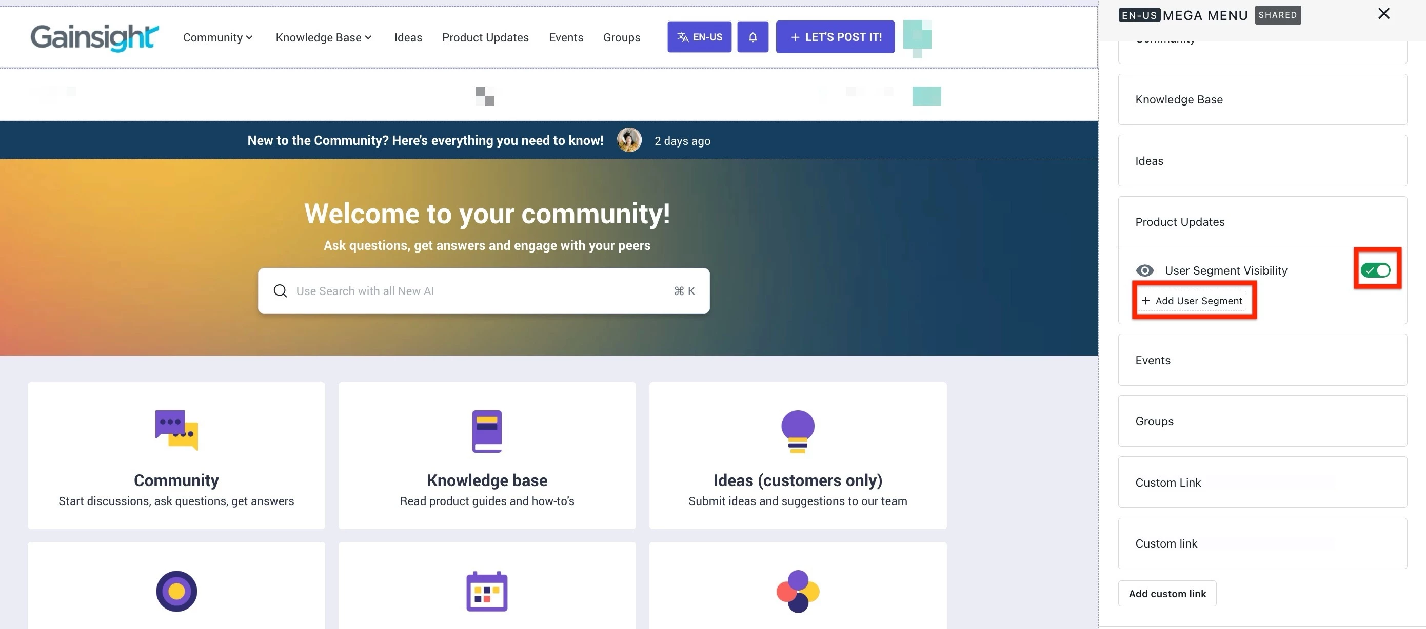Click the Knowledge base book icon
Screen dimensions: 1426x629
coord(487,431)
